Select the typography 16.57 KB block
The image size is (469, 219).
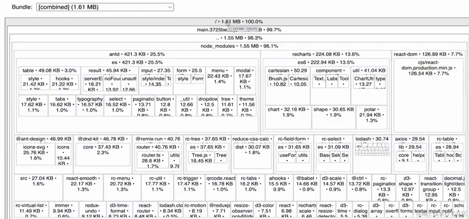[90, 105]
